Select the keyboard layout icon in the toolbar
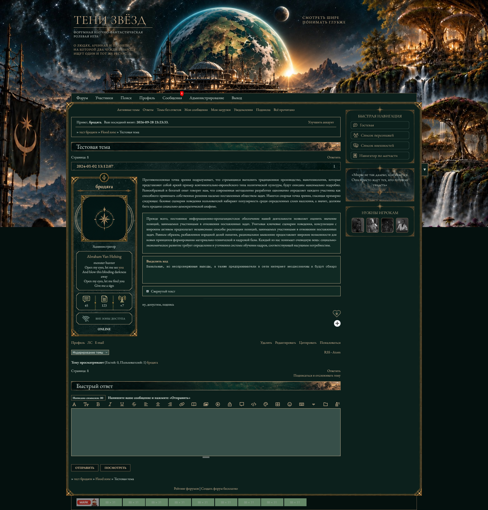 pyautogui.click(x=301, y=404)
